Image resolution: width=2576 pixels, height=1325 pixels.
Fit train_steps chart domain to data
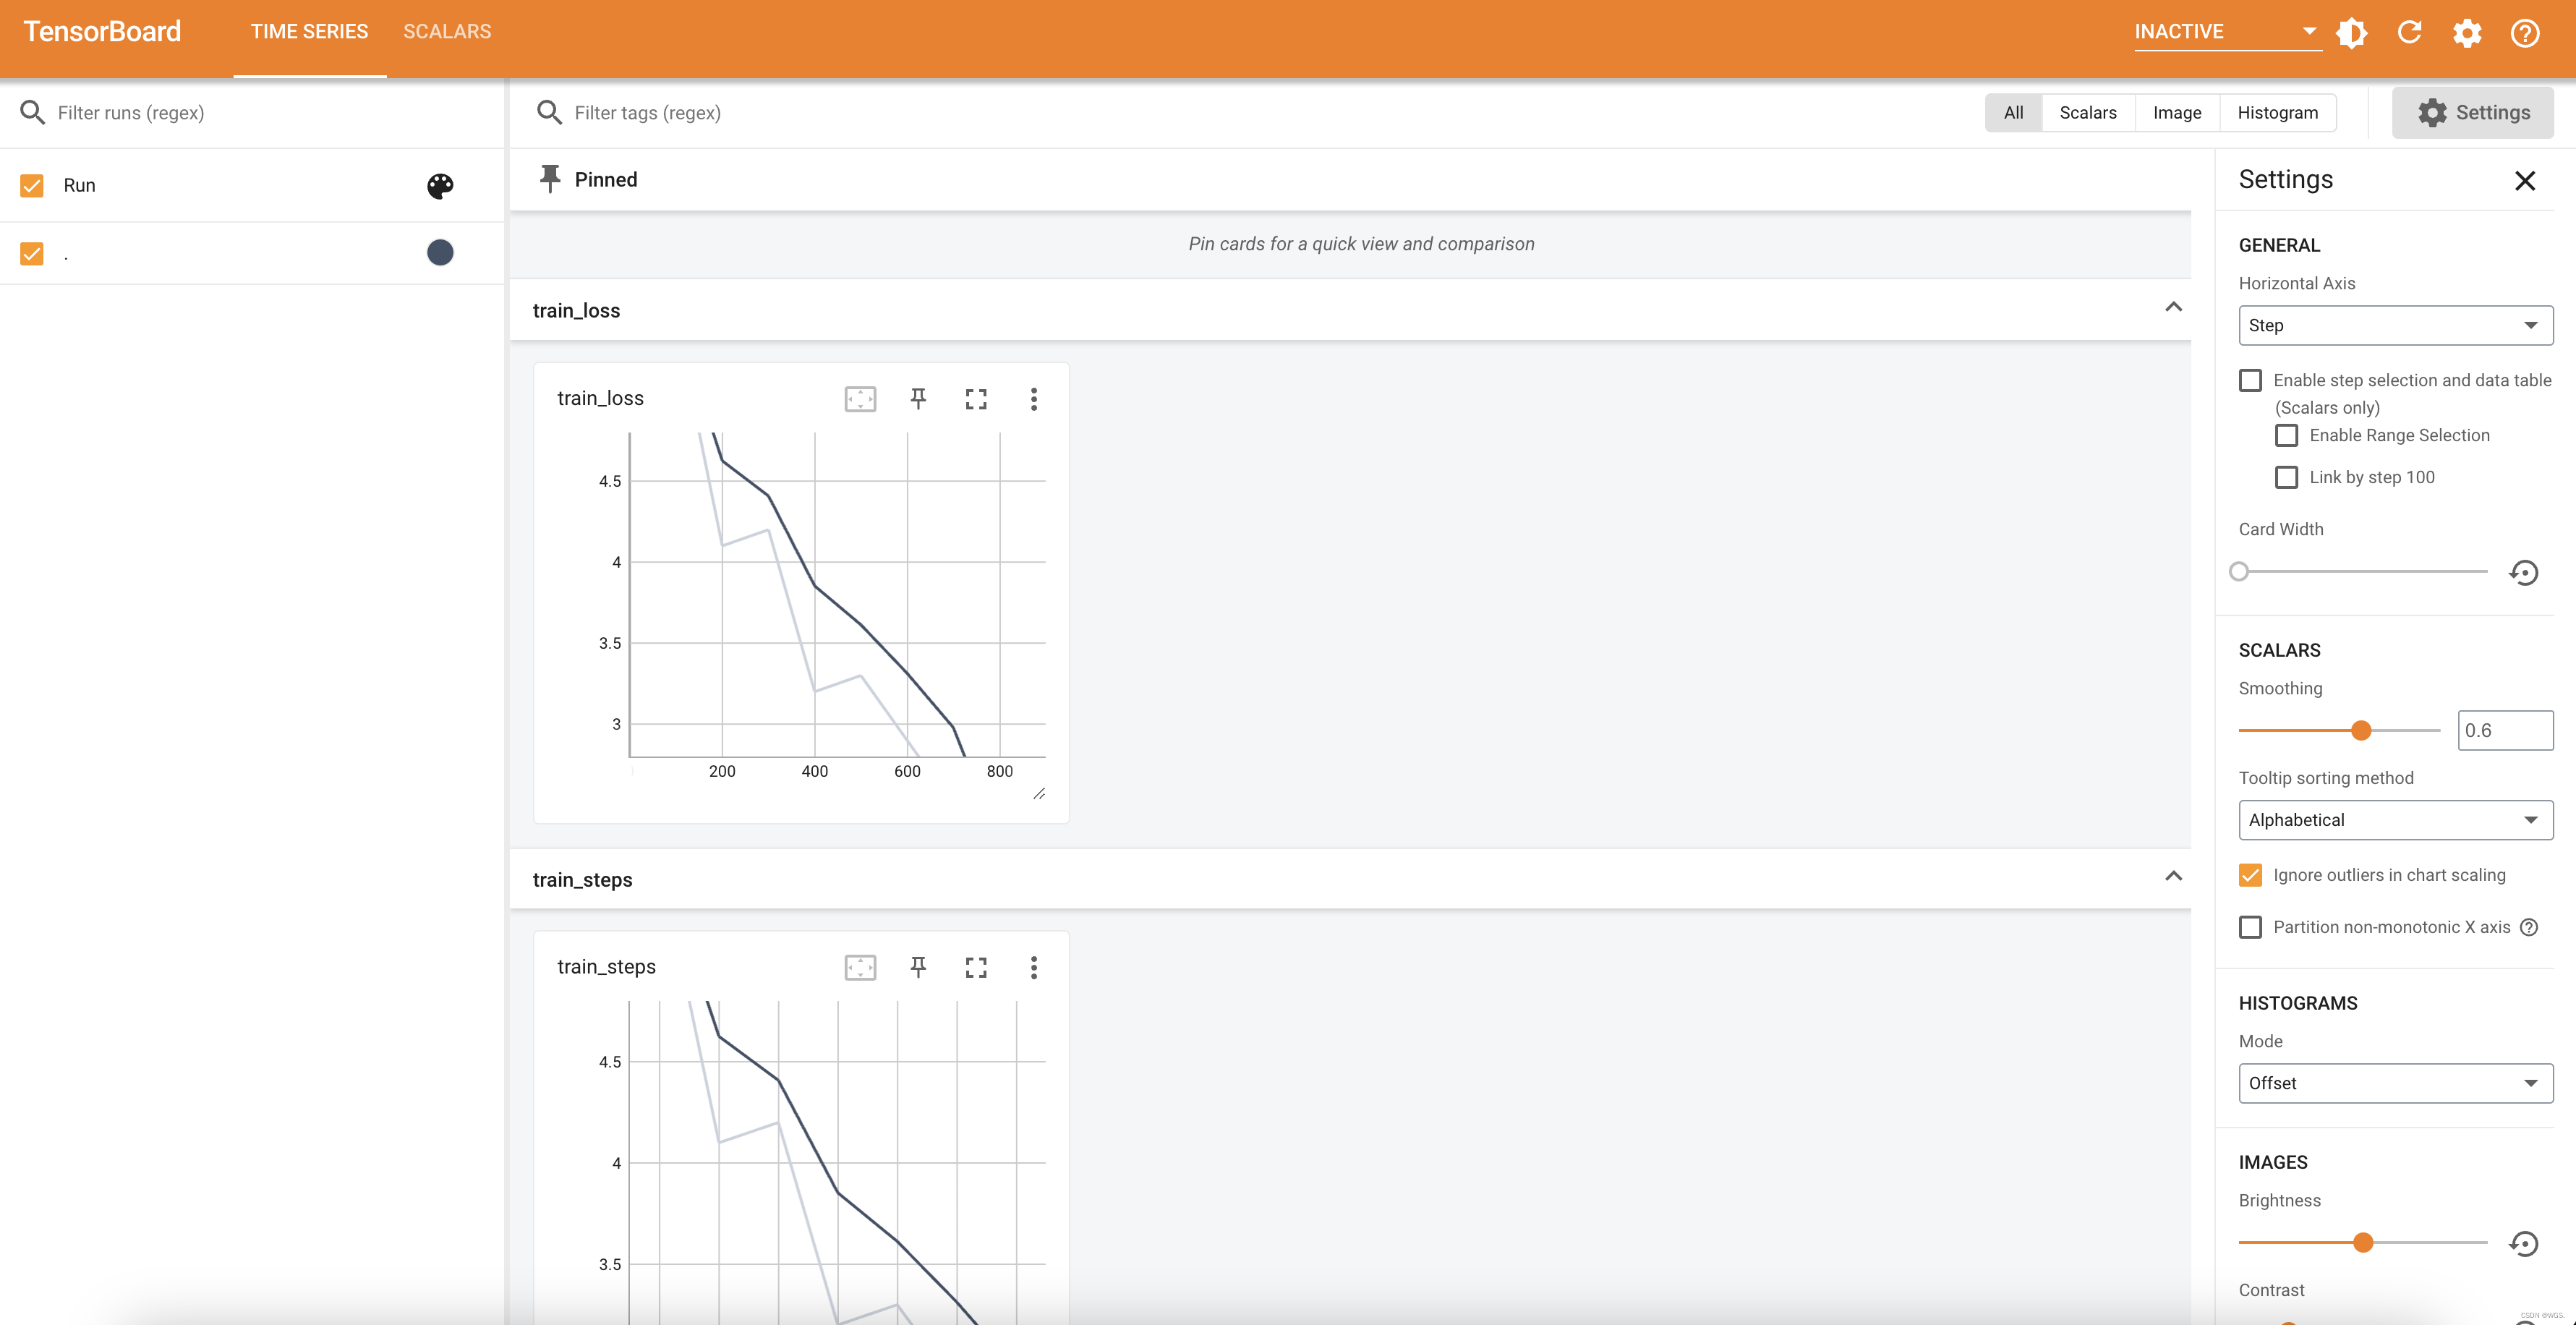(x=860, y=967)
